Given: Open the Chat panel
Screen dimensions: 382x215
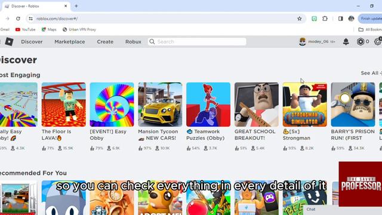Looking at the screenshot, I should click(341, 210).
